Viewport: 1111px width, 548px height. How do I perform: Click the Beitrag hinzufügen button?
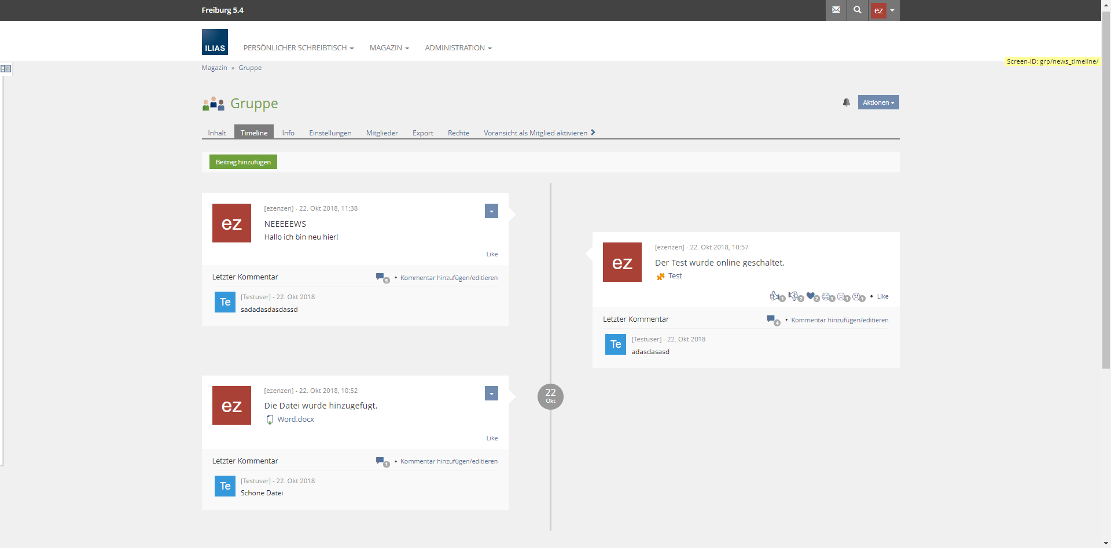pos(243,162)
